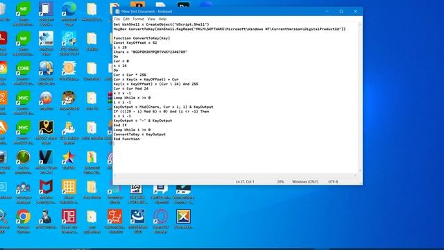
Task: Click the Notepad horizontal scrollbar track
Action: coord(234,176)
